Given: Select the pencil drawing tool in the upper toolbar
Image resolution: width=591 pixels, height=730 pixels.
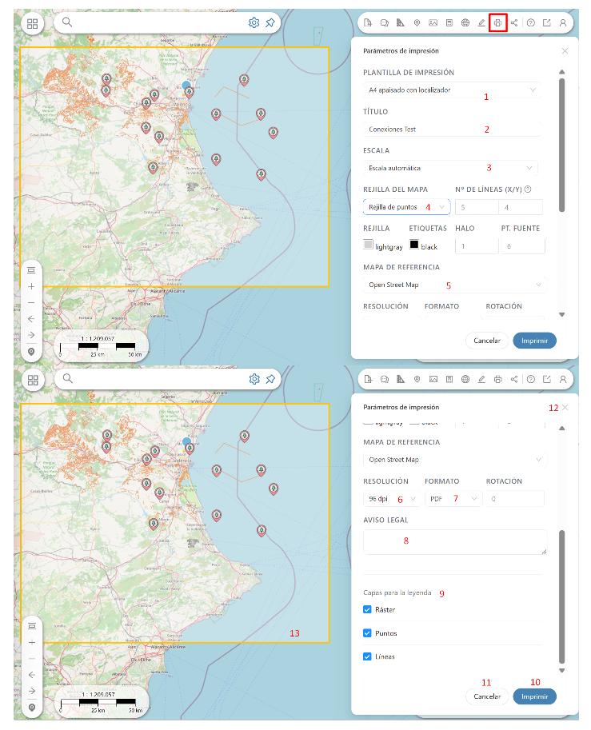Looking at the screenshot, I should tap(481, 23).
